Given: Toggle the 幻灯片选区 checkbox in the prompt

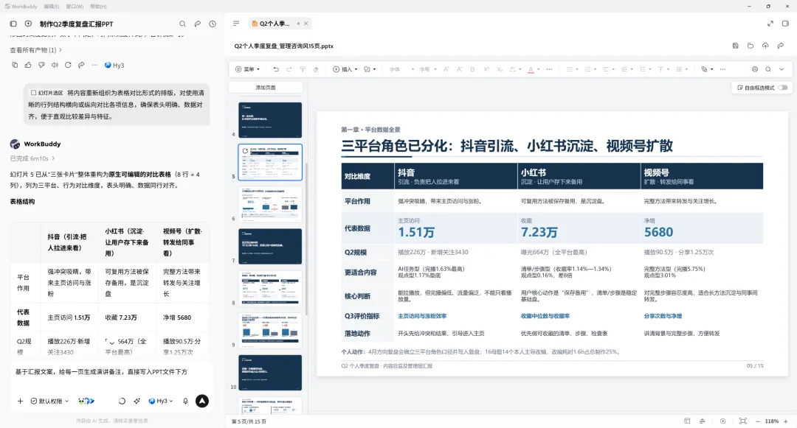Looking at the screenshot, I should 33,93.
